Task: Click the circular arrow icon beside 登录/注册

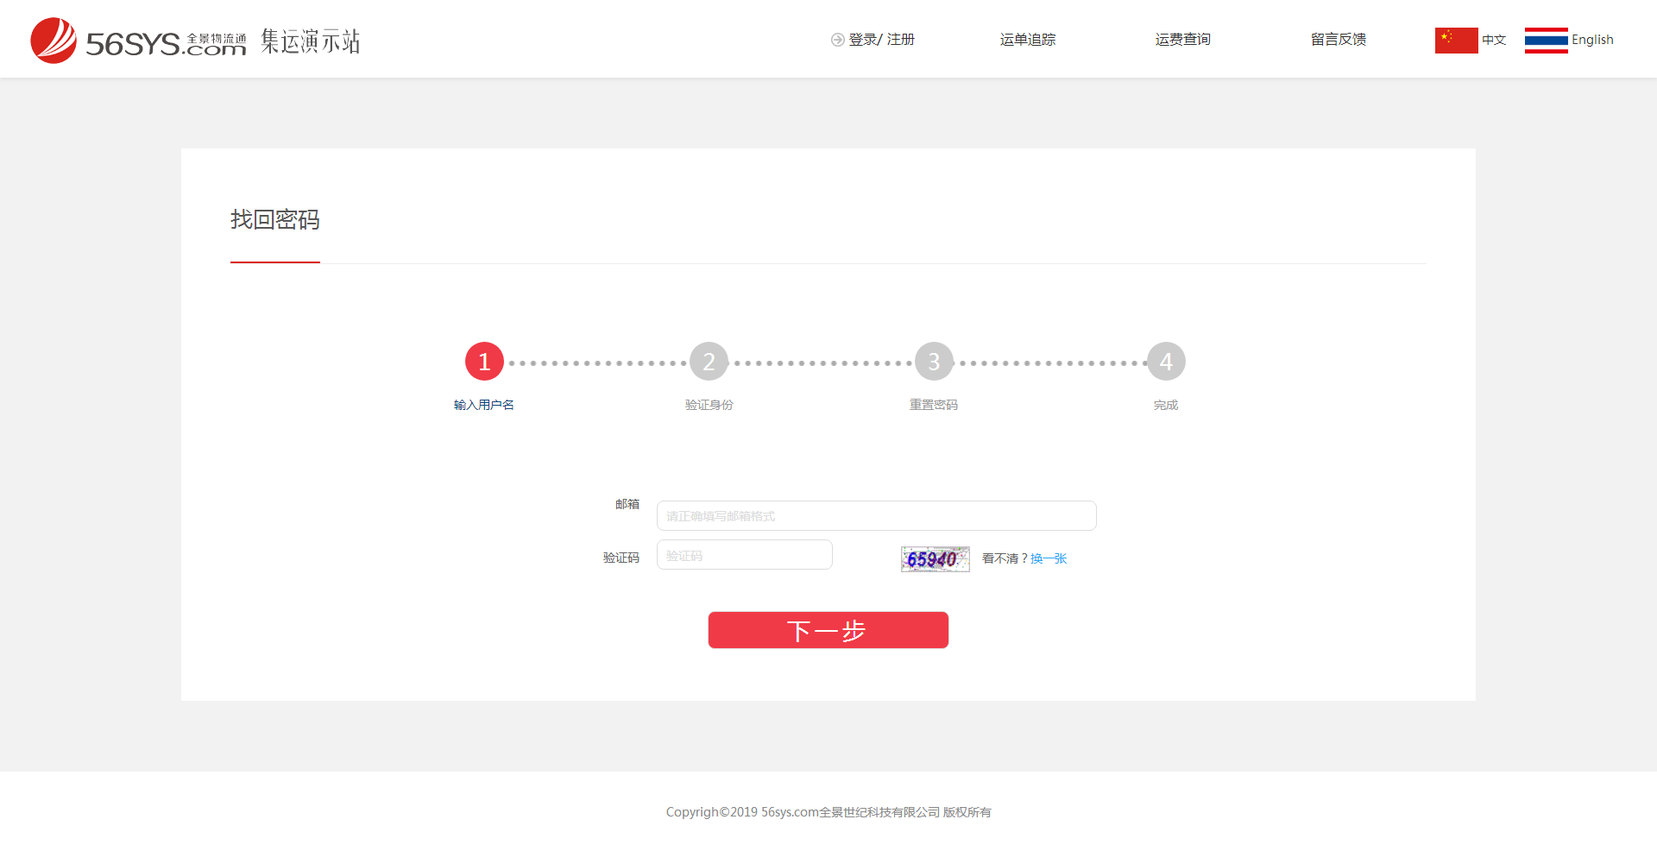Action: click(x=836, y=39)
